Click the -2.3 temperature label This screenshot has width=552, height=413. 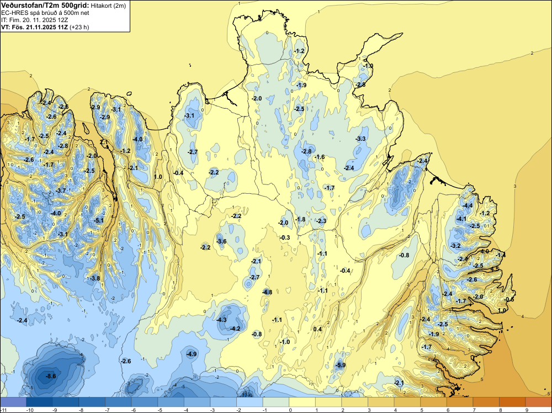pyautogui.click(x=321, y=221)
